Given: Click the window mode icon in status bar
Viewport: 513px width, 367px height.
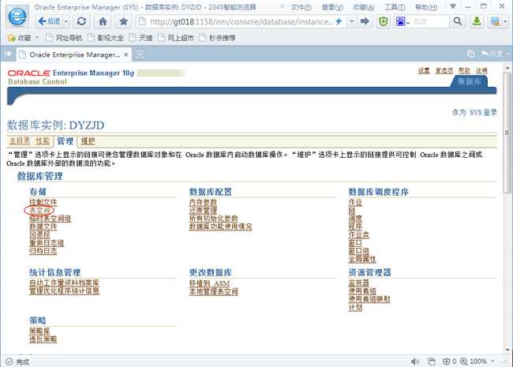Looking at the screenshot, I should pyautogui.click(x=432, y=361).
